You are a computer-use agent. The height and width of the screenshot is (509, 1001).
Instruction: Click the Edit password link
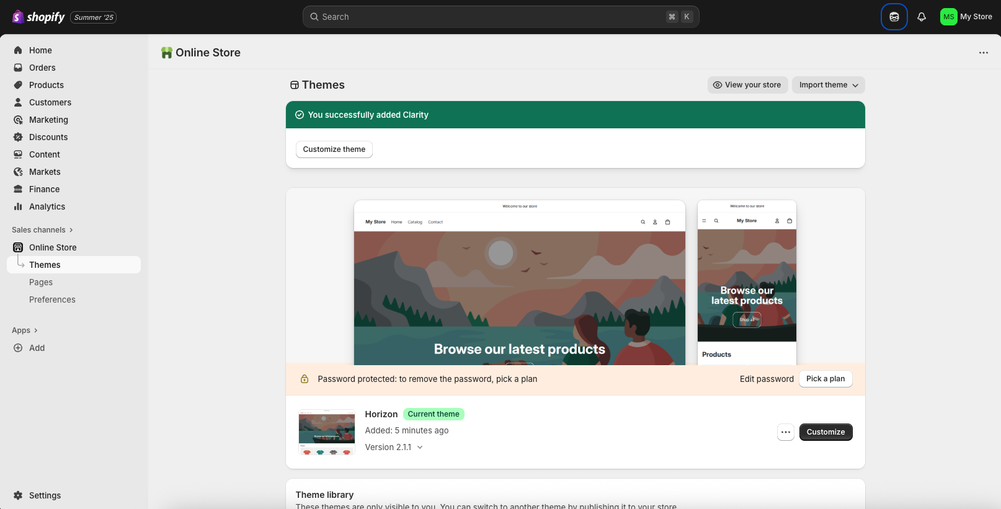tap(767, 379)
